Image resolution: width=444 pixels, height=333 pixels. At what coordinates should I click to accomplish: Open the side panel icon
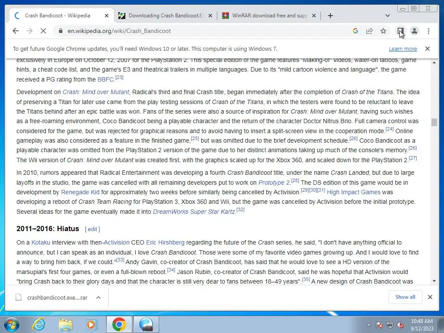coord(400,31)
